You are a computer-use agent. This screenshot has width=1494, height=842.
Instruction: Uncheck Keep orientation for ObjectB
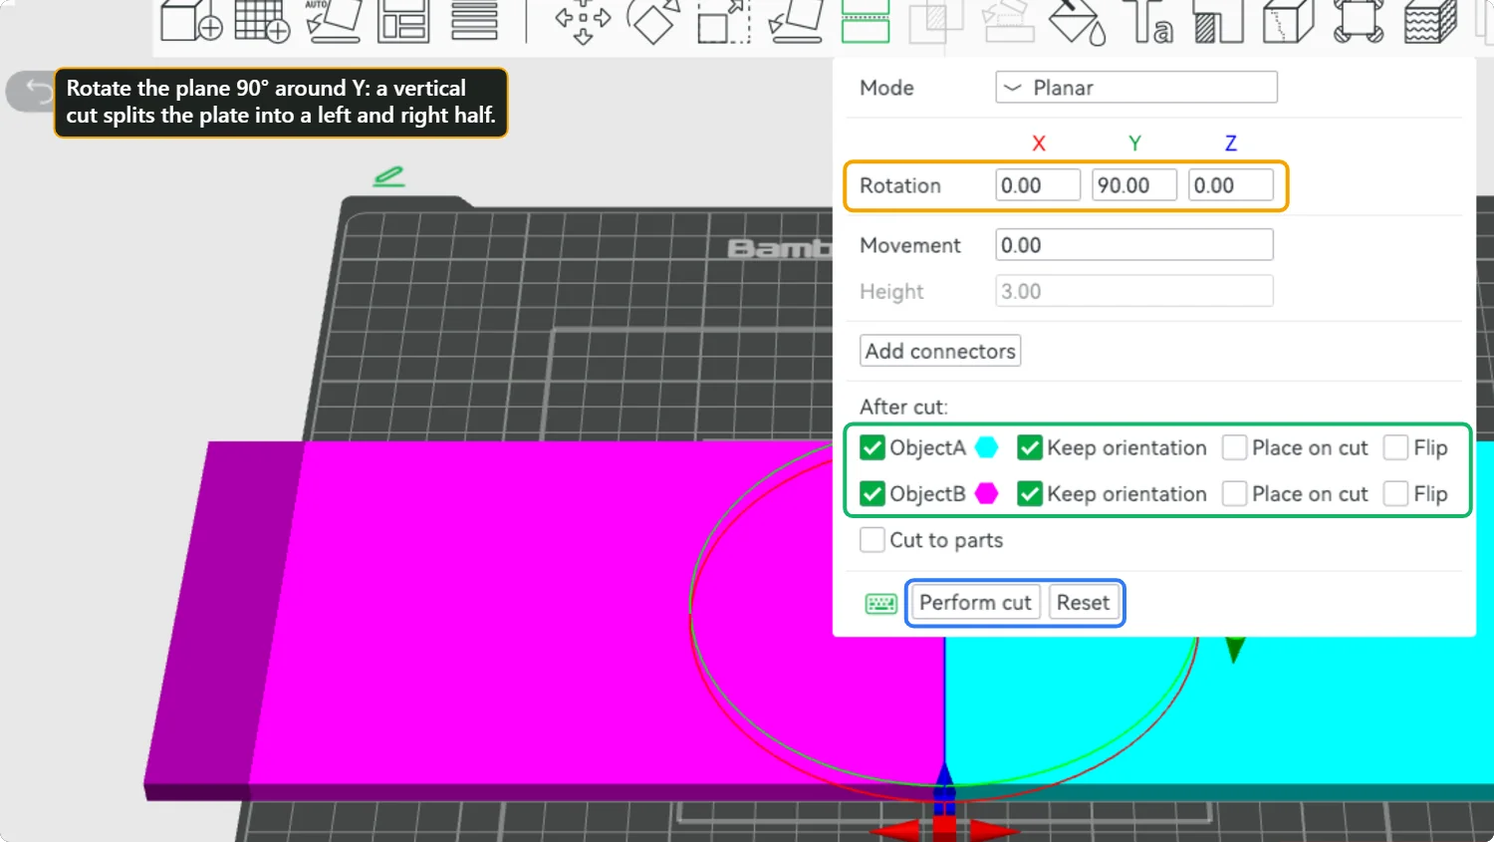pyautogui.click(x=1030, y=494)
